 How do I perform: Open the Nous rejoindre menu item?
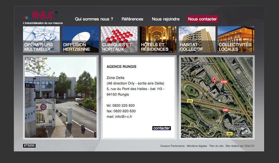coord(166,19)
